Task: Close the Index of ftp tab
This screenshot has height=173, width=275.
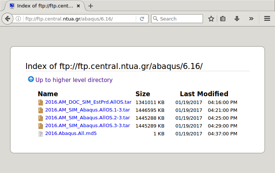Action: point(78,6)
